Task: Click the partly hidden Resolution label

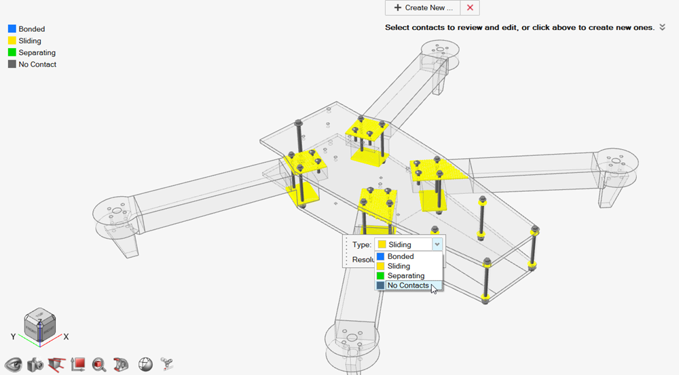Action: tap(363, 260)
